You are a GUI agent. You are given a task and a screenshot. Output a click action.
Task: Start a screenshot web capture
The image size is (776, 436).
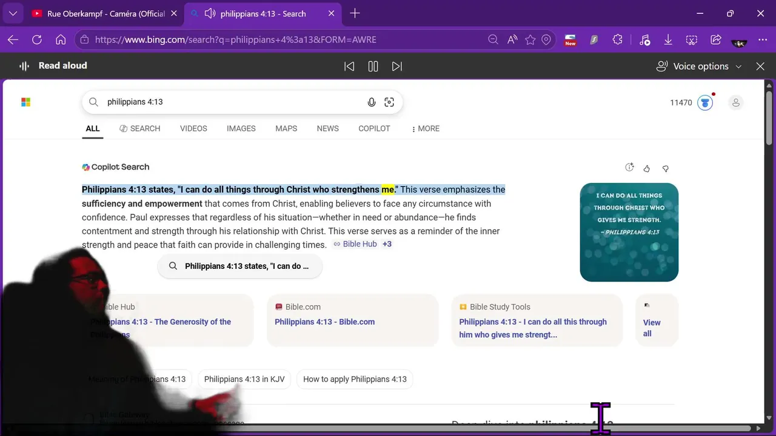[x=692, y=39]
